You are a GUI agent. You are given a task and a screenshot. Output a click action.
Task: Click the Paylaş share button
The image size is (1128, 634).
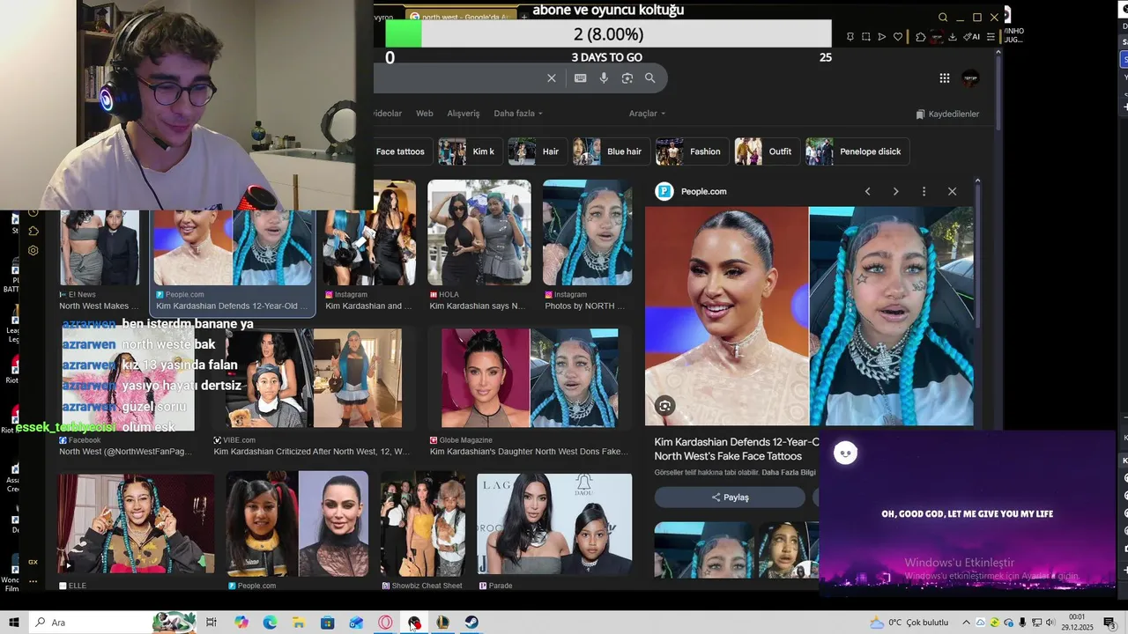pyautogui.click(x=730, y=498)
